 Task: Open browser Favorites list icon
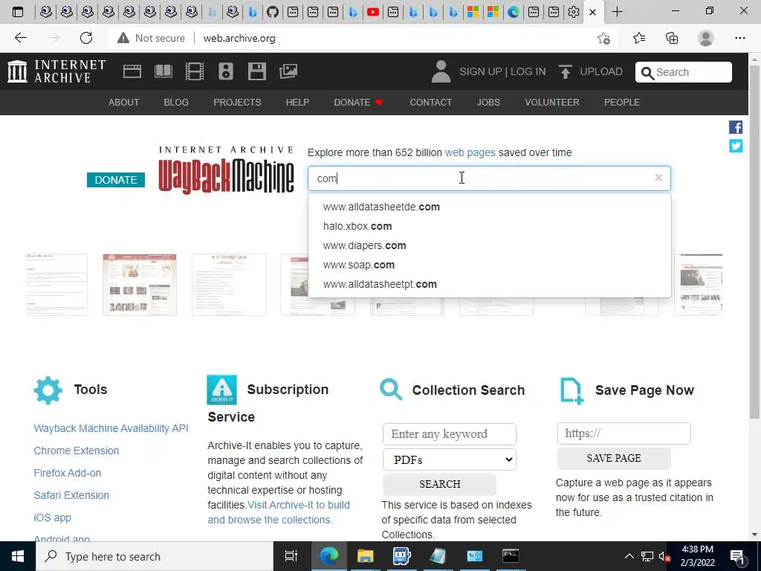click(x=639, y=38)
